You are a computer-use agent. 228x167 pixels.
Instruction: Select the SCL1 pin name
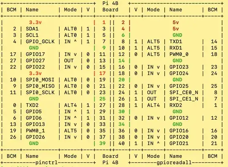(32, 35)
